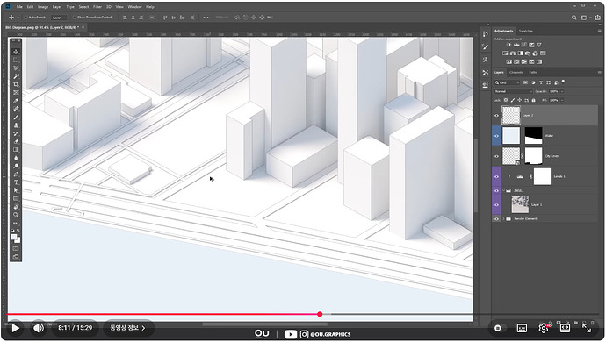Expand the Render Elements group
The image size is (606, 342).
(x=503, y=219)
